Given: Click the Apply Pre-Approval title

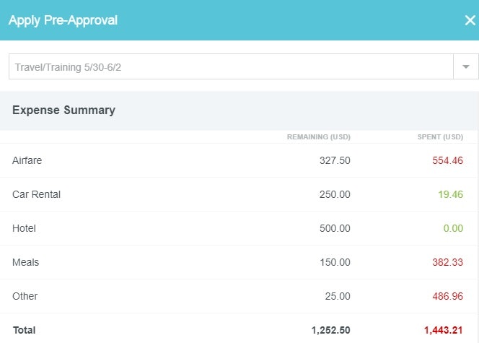Looking at the screenshot, I should [63, 20].
